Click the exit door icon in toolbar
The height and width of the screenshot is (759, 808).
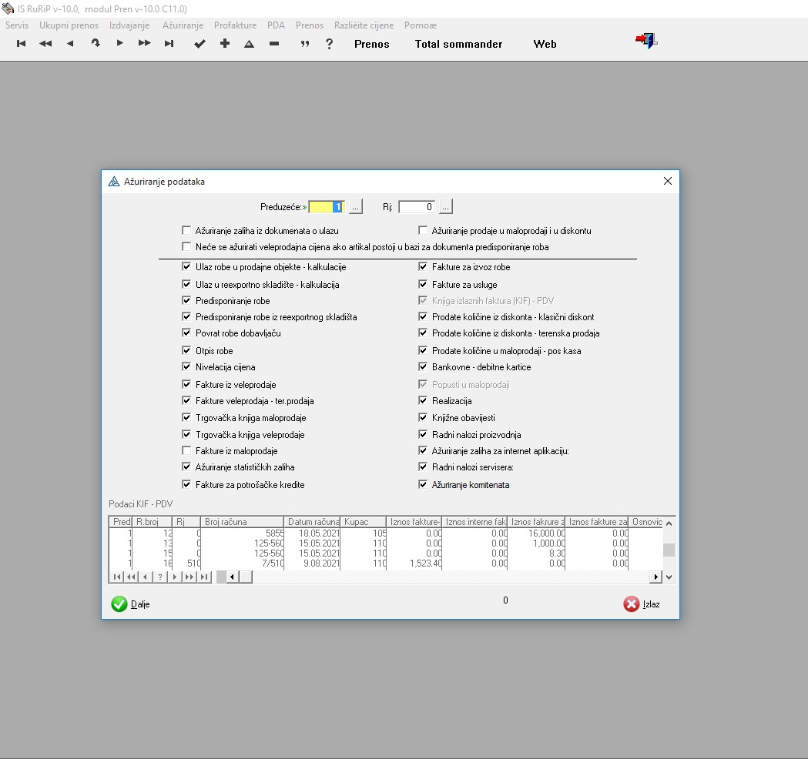coord(645,42)
